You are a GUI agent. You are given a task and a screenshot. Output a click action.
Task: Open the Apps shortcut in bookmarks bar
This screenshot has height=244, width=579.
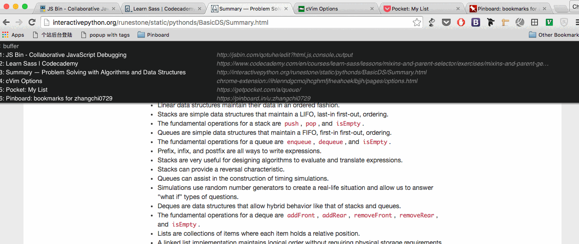(x=13, y=35)
